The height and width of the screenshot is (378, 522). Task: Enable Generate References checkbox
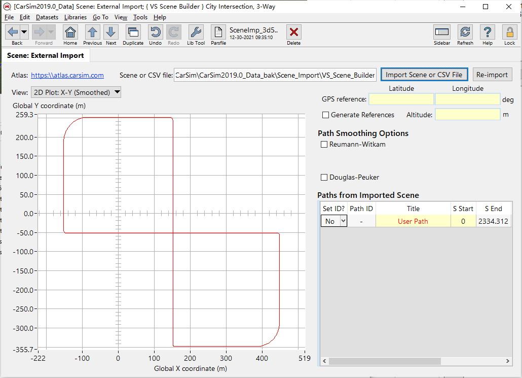pyautogui.click(x=325, y=115)
